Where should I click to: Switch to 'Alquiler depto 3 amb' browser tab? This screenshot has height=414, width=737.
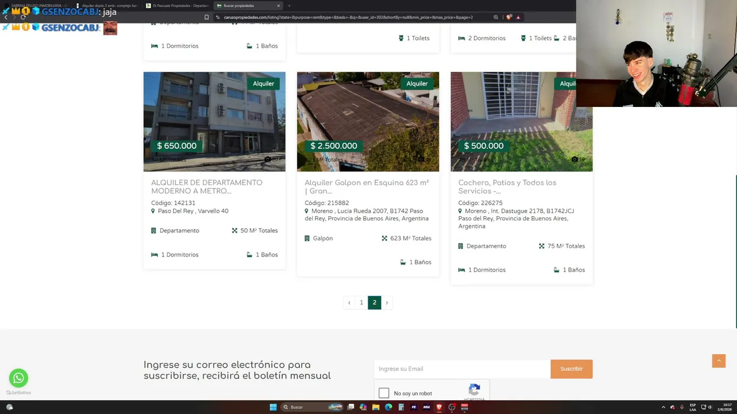108,6
